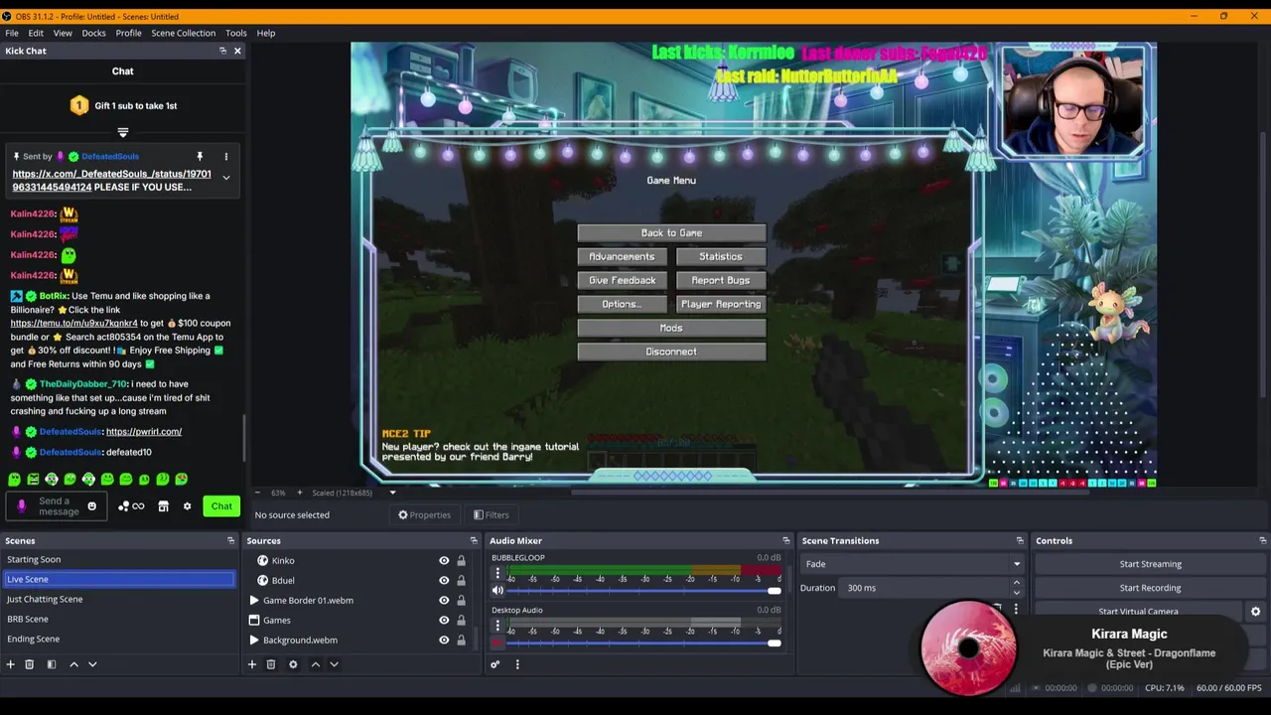
Task: Remove selected scene with trash icon
Action: [30, 664]
